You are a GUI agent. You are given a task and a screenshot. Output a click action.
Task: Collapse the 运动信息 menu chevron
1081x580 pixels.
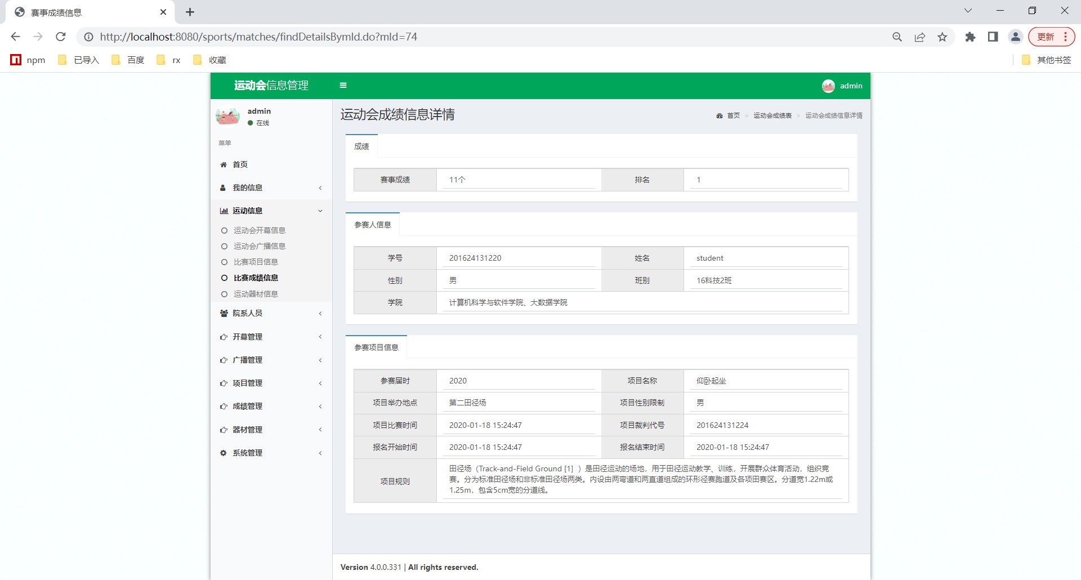click(x=320, y=211)
